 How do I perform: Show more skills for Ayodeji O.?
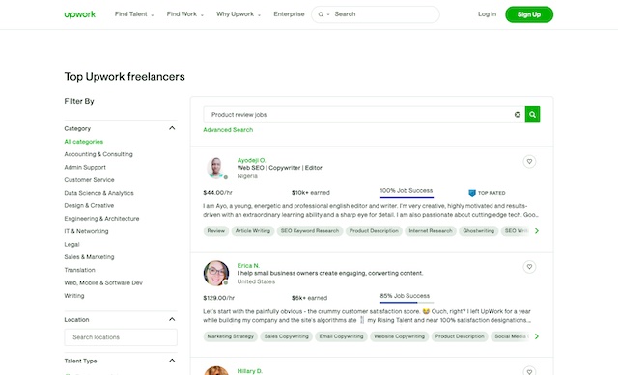tap(537, 231)
